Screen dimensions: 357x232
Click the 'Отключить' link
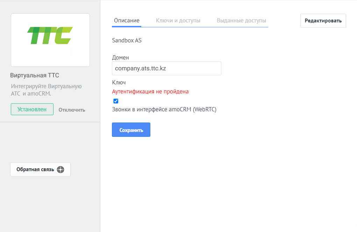[x=72, y=110]
